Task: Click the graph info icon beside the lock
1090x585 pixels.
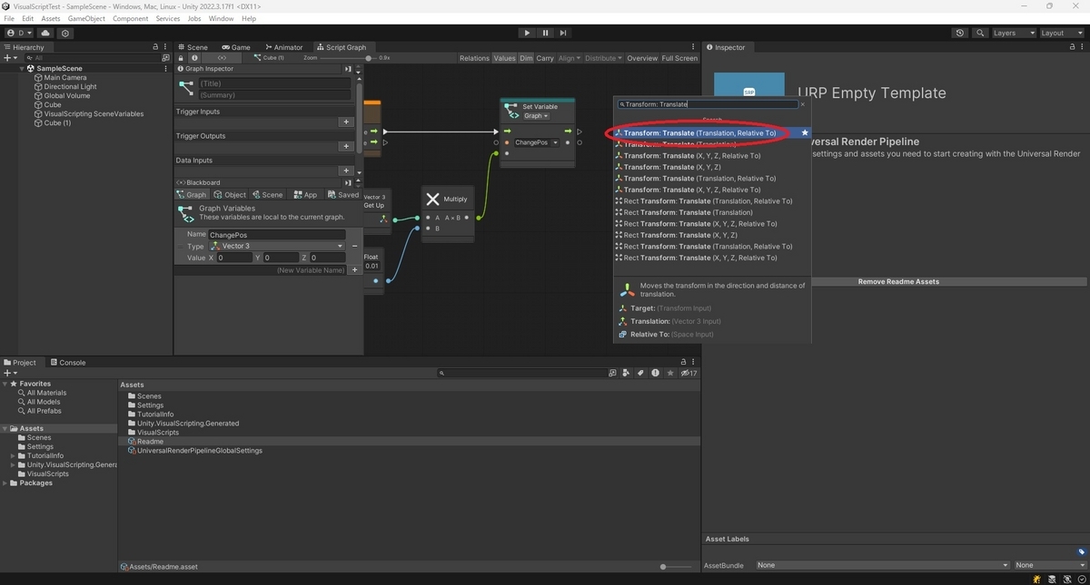Action: tap(193, 58)
